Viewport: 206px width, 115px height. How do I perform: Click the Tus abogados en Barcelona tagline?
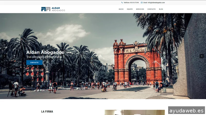pyautogui.click(x=44, y=57)
